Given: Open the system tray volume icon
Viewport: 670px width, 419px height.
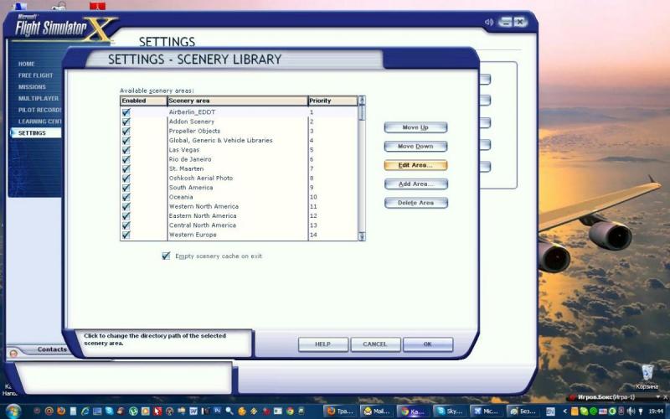Looking at the screenshot, I should pos(631,411).
